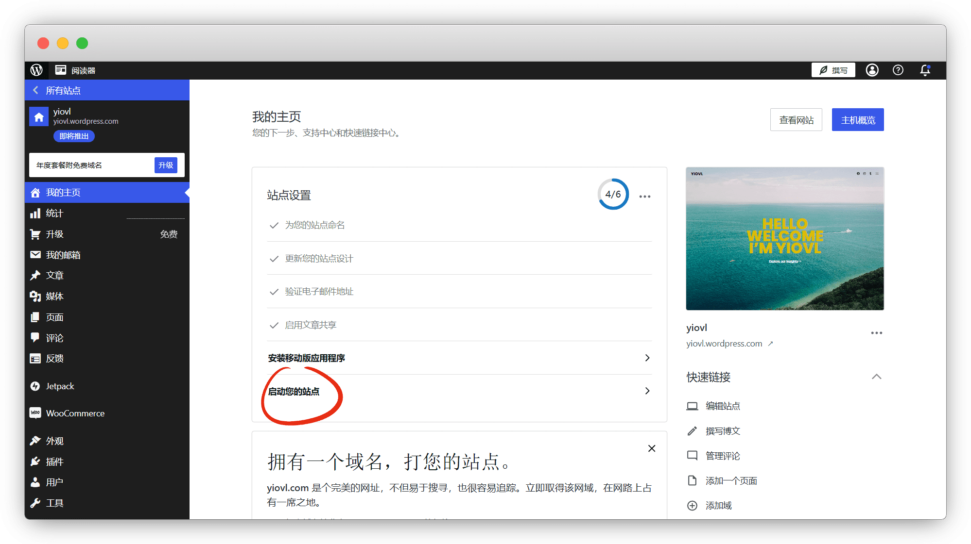This screenshot has height=544, width=971.
Task: Click the 添加域 plus icon
Action: tap(692, 506)
